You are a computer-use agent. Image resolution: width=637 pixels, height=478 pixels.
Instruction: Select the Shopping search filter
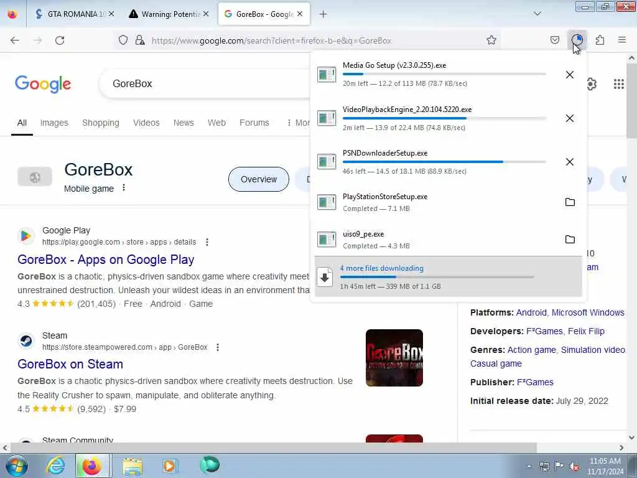101,123
